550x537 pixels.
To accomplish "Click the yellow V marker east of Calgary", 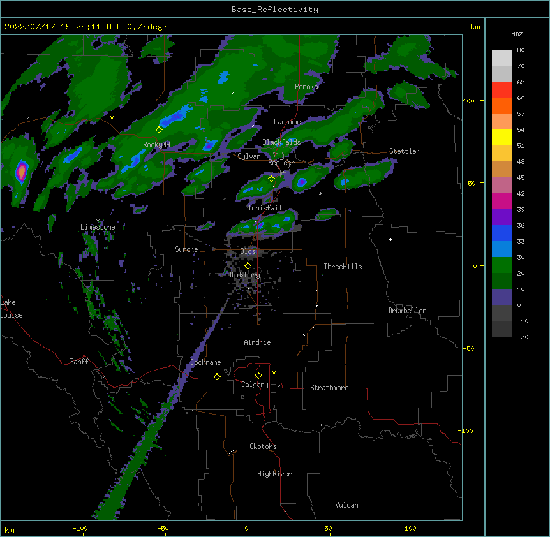I will pos(274,372).
